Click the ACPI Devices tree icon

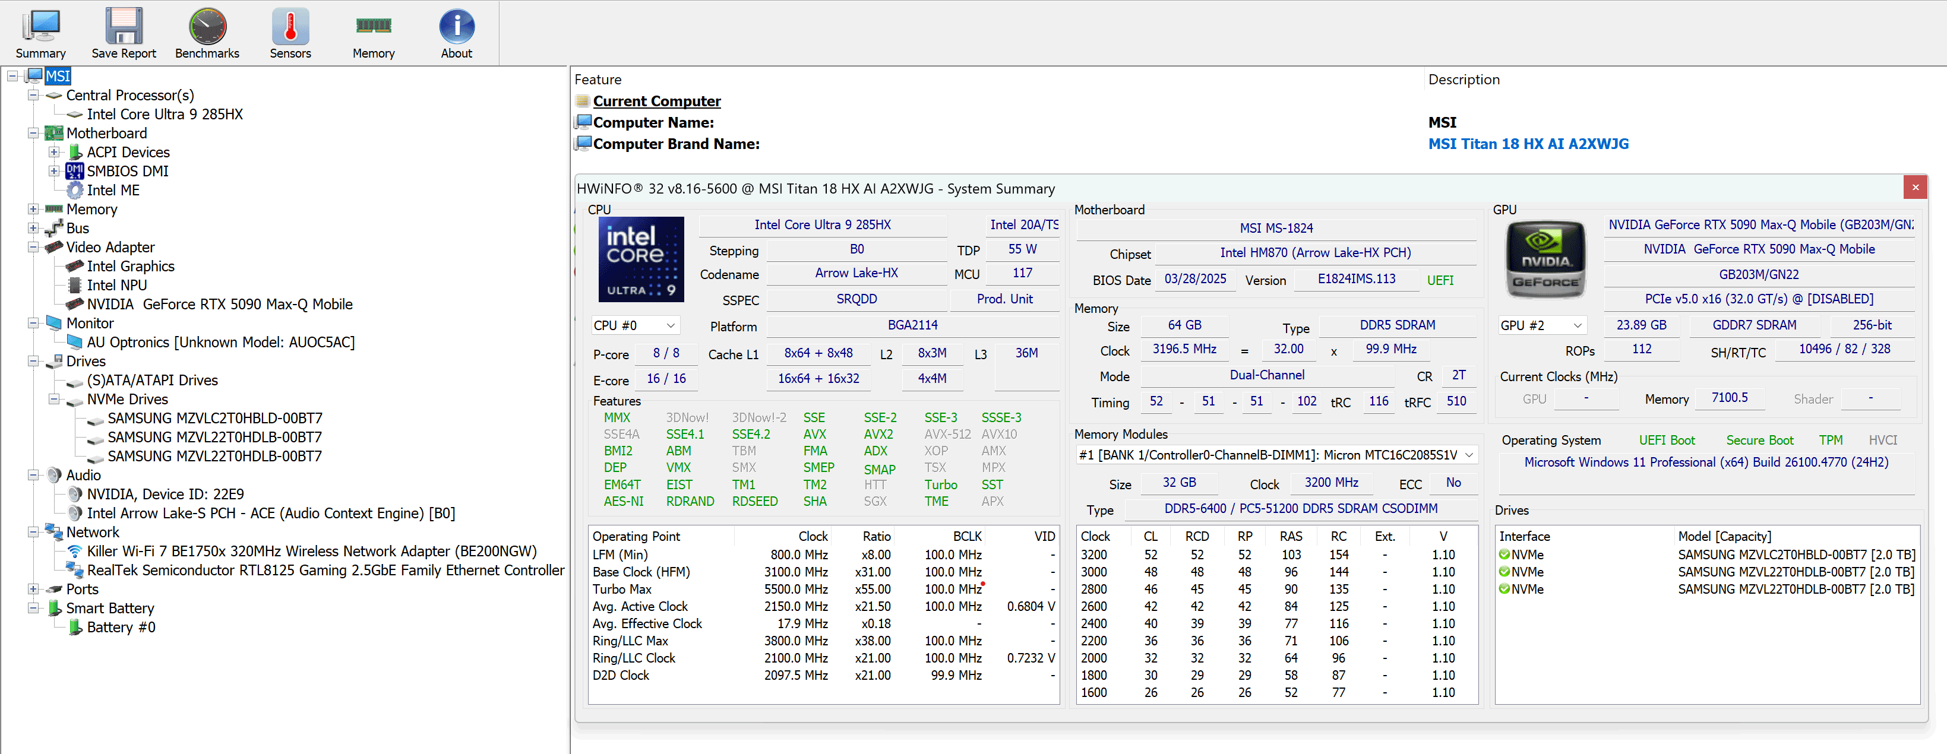pos(75,152)
